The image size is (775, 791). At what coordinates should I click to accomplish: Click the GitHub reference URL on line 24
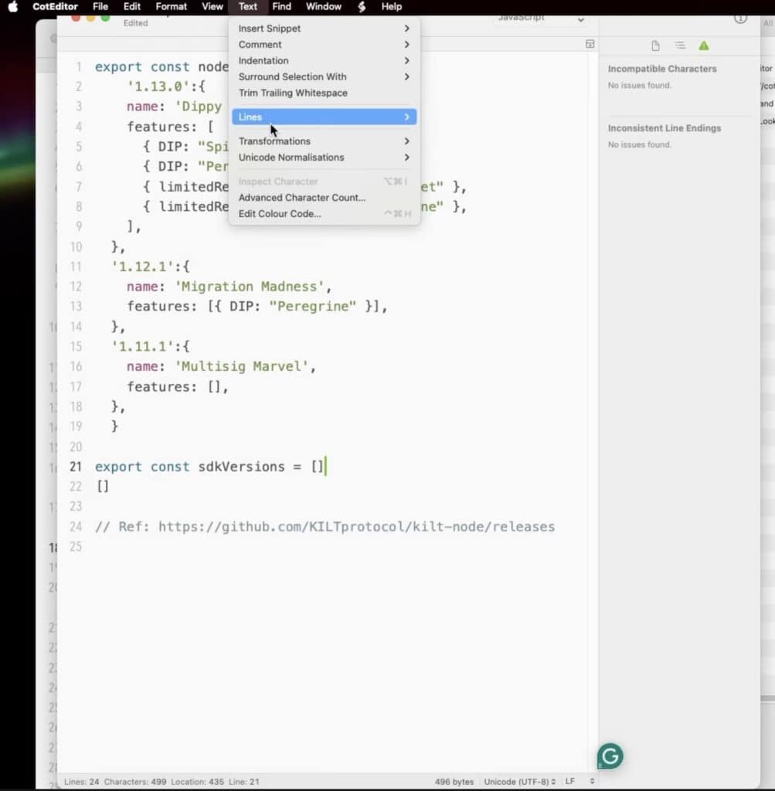click(x=356, y=527)
